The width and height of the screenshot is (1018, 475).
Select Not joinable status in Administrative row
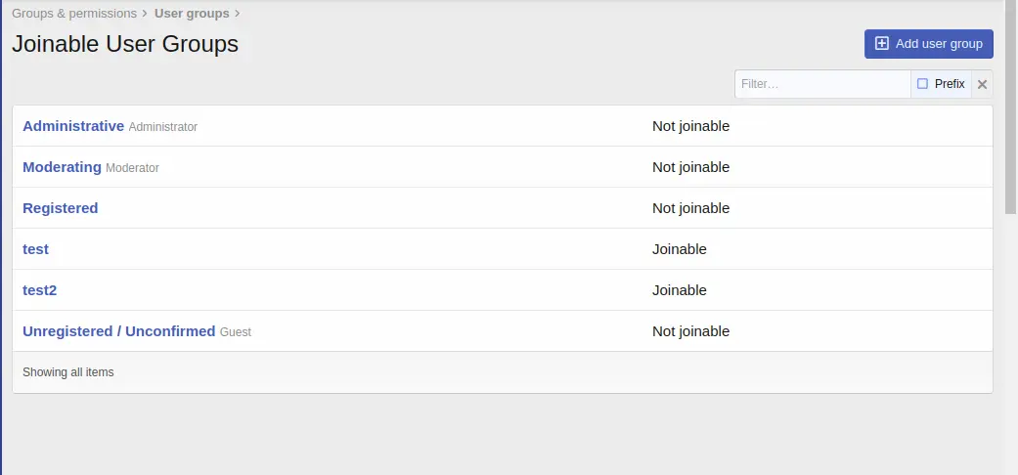[690, 126]
